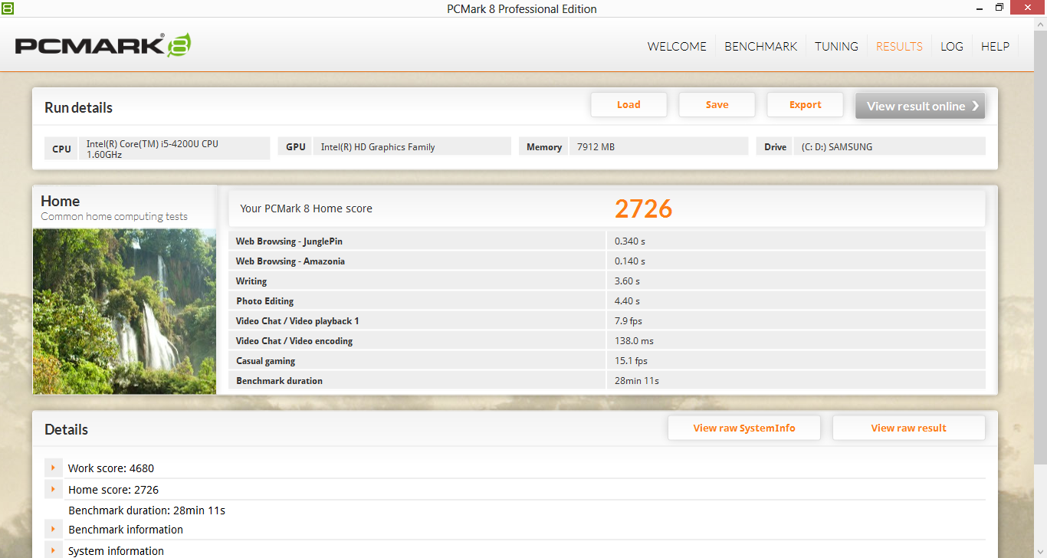Click the Run details heading
Viewport: 1047px width, 558px height.
point(78,108)
